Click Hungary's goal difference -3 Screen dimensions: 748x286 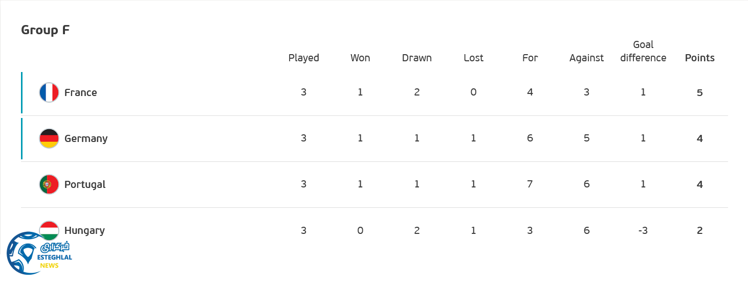point(643,230)
